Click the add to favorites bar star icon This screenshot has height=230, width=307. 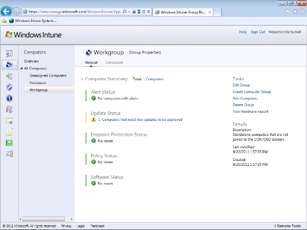[x=4, y=21]
